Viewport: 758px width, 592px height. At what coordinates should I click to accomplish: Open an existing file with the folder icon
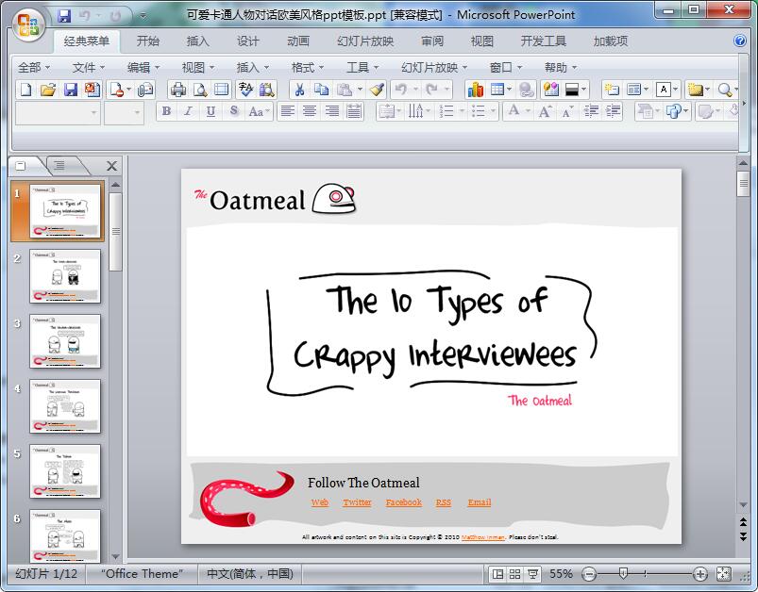[48, 90]
